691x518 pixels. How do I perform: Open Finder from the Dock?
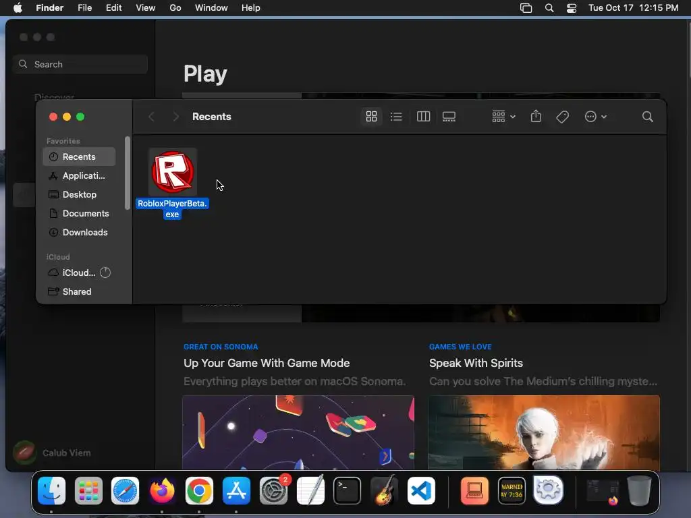tap(51, 490)
